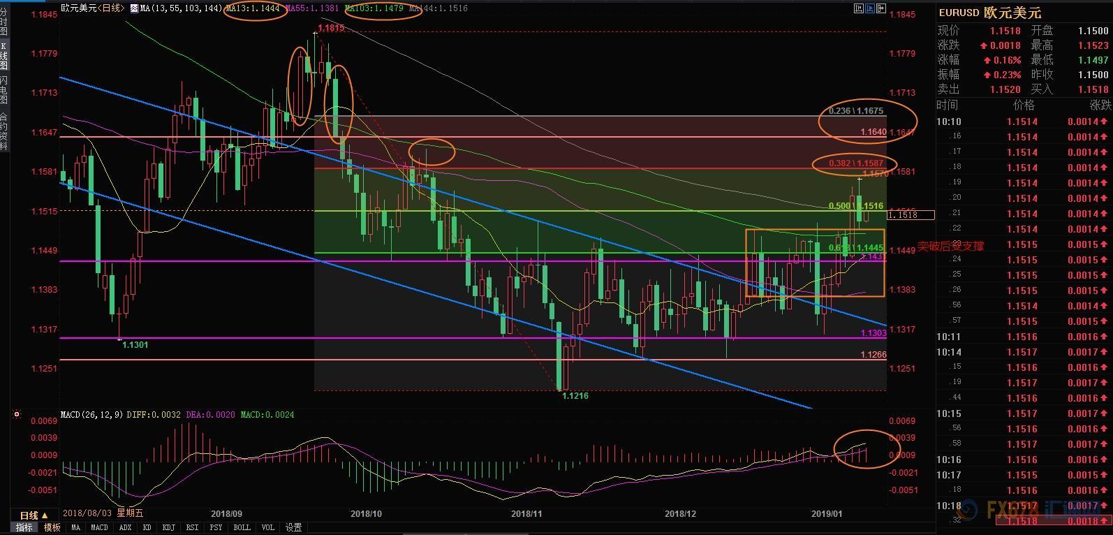Click the 10:16 tick row
This screenshot has height=535, width=1113.
[1025, 460]
